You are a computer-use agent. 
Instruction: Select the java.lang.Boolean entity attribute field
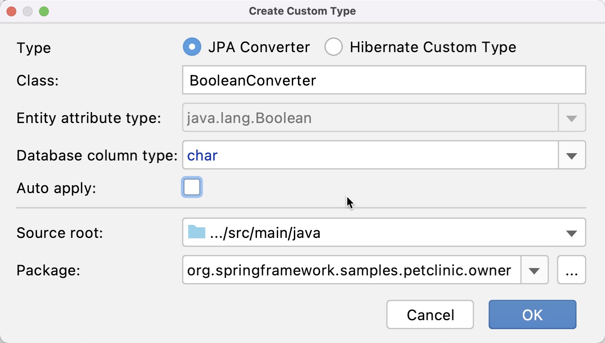pyautogui.click(x=285, y=118)
